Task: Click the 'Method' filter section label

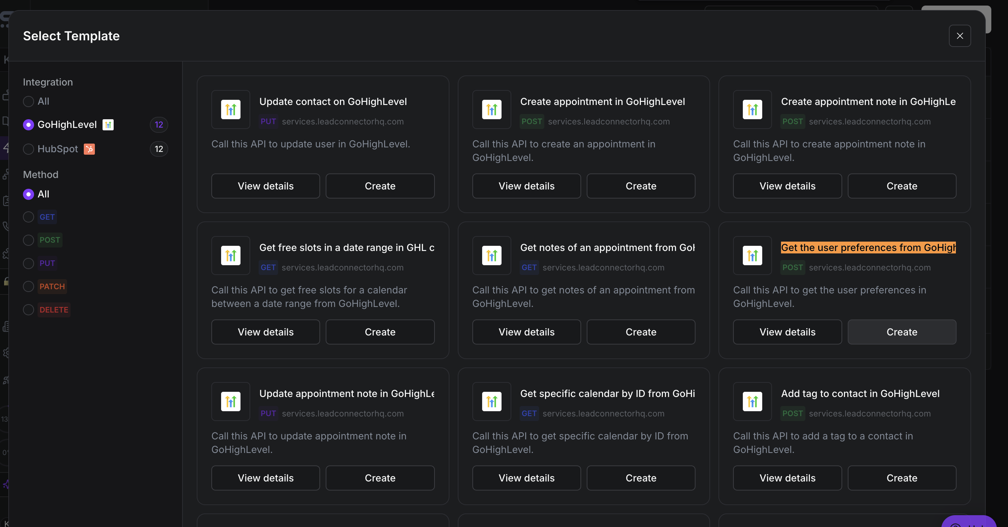Action: point(41,175)
